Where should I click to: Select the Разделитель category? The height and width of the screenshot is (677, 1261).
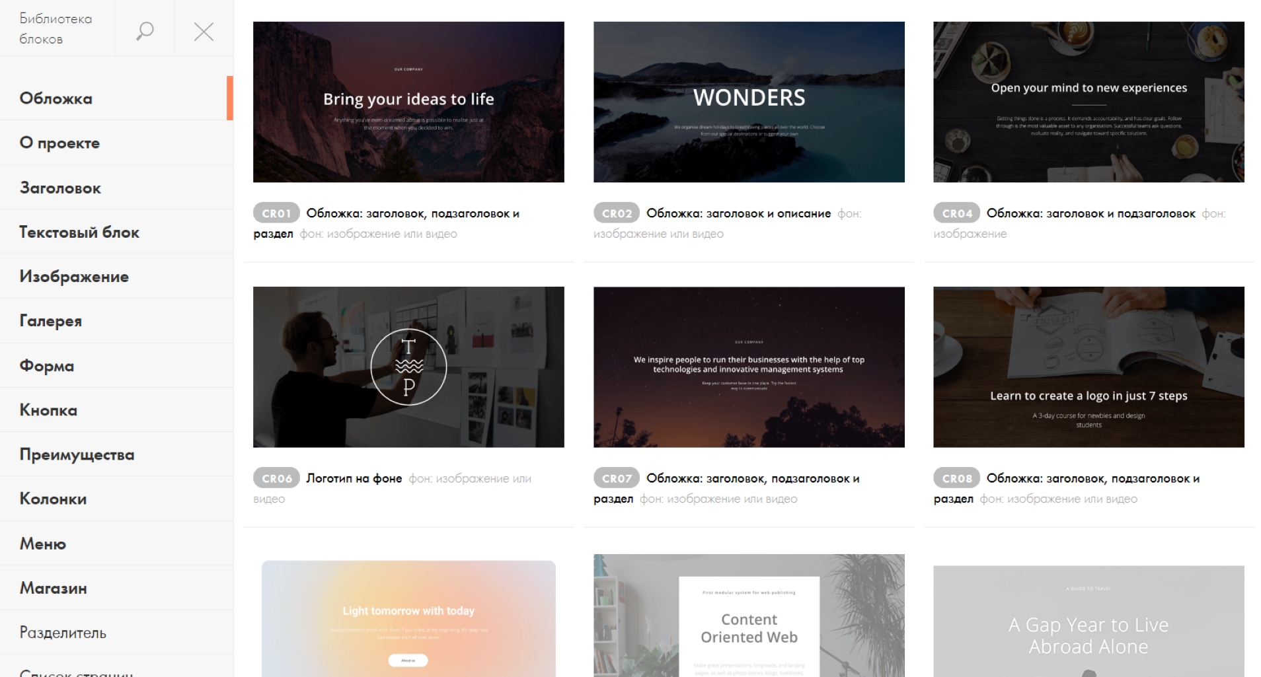(63, 632)
